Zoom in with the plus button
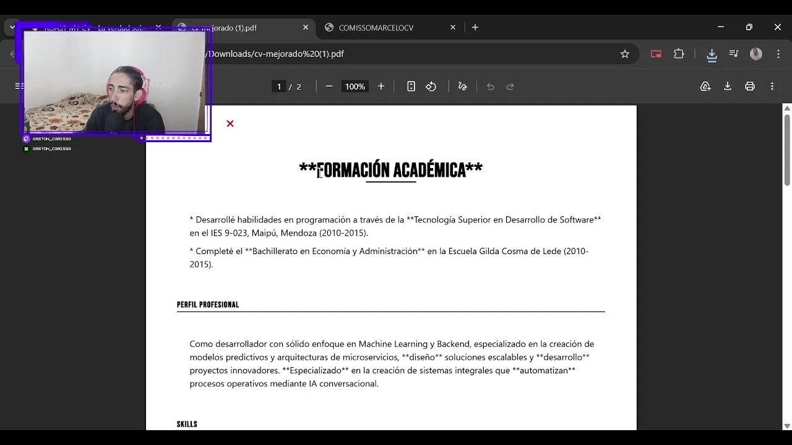Viewport: 792px width, 445px height. click(381, 87)
